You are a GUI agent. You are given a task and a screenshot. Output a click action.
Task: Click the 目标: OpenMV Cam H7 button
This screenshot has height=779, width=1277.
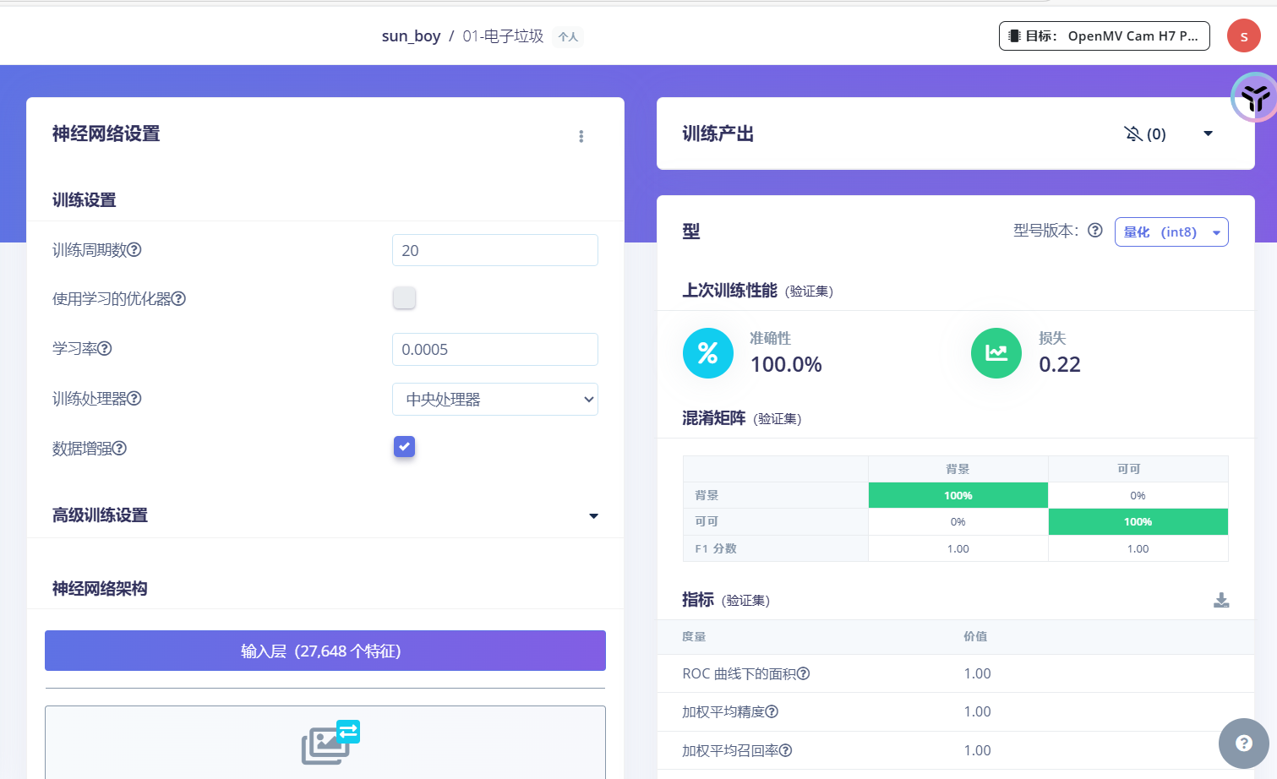tap(1104, 36)
